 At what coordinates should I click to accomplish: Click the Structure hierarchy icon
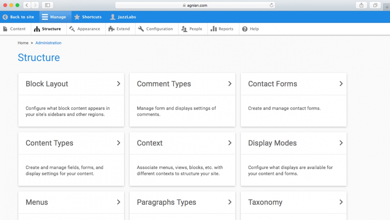pos(37,29)
